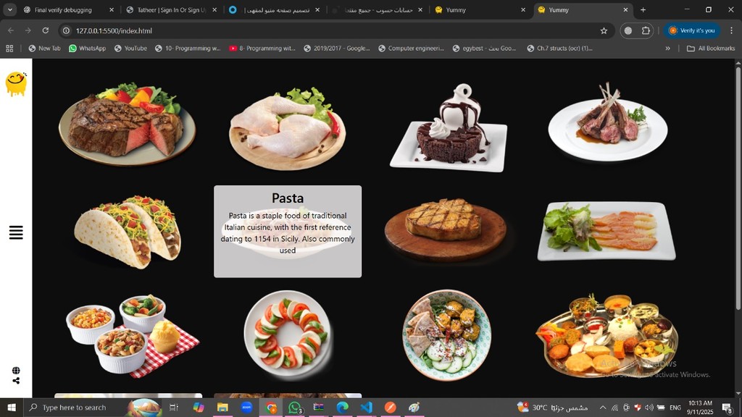Image resolution: width=742 pixels, height=417 pixels.
Task: Click the Verify it's you button
Action: (691, 31)
